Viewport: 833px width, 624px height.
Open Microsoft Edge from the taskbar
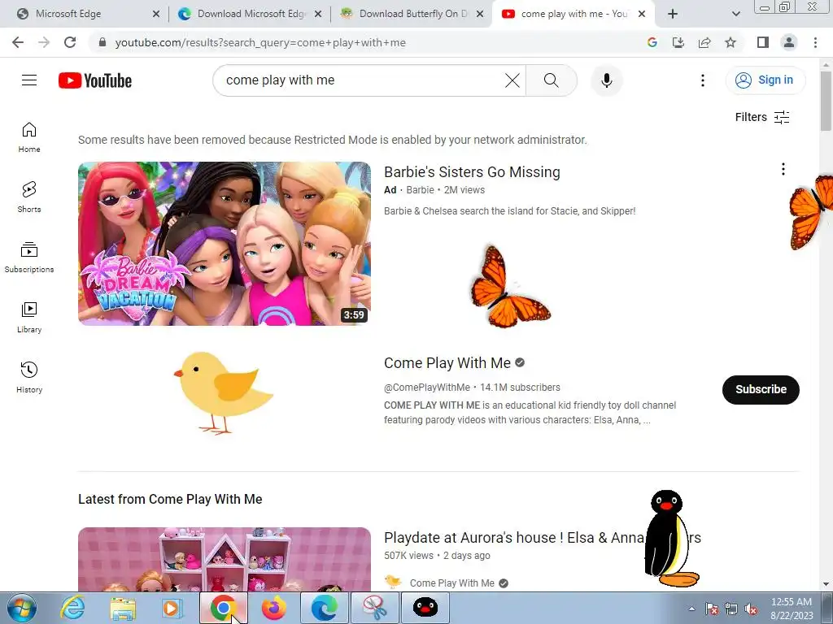(325, 608)
